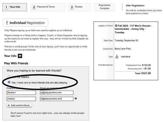Click the red remove icon beside Jessica's row
Viewport: 164px width, 122px height.
point(76,99)
